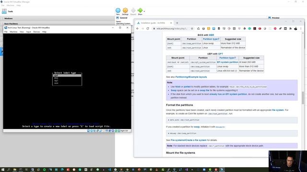Reload the ArchWiki page
The height and width of the screenshot is (172, 307).
(148, 29)
